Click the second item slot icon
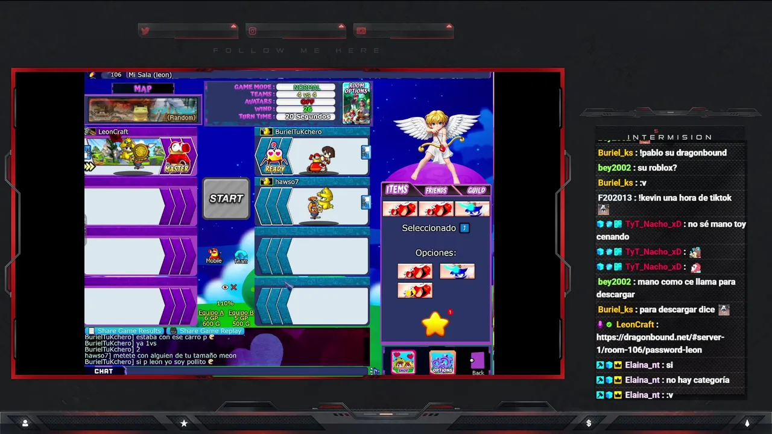The height and width of the screenshot is (434, 772). pyautogui.click(x=436, y=209)
